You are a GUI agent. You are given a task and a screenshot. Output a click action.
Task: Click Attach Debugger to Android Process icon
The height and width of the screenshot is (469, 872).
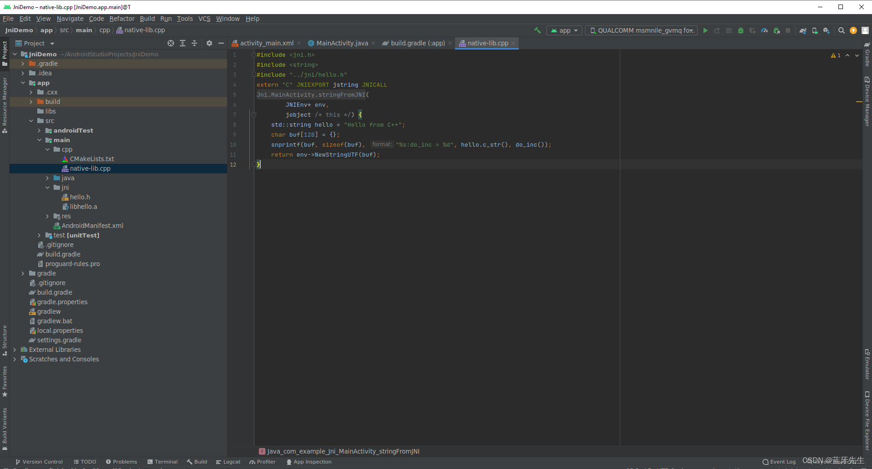pos(777,30)
